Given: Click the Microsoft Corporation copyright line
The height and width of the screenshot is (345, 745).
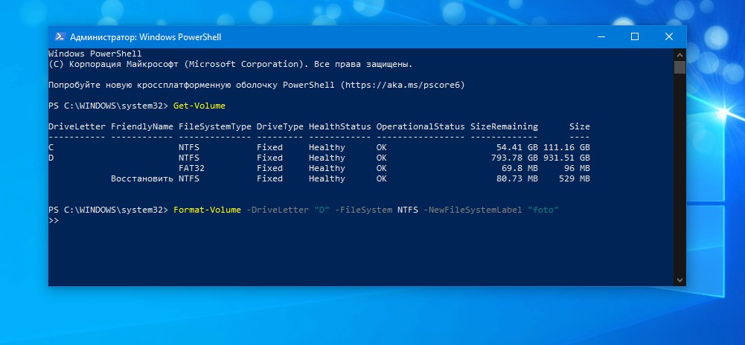Looking at the screenshot, I should (231, 64).
